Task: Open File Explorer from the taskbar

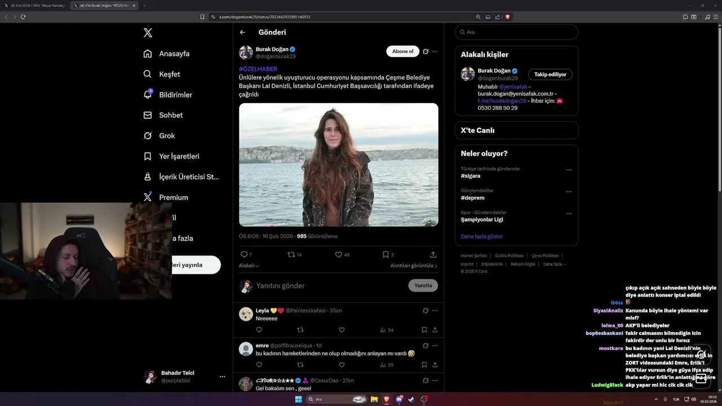Action: (374, 399)
